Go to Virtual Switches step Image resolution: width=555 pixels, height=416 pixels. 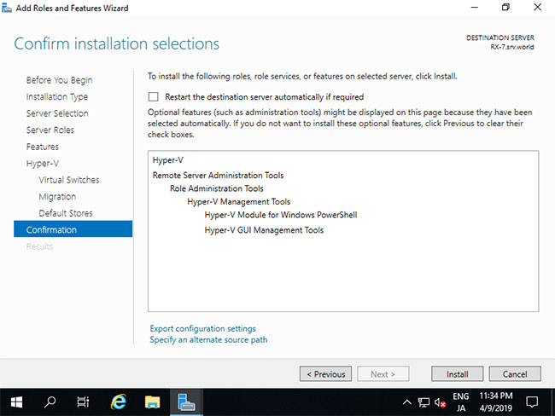point(69,180)
